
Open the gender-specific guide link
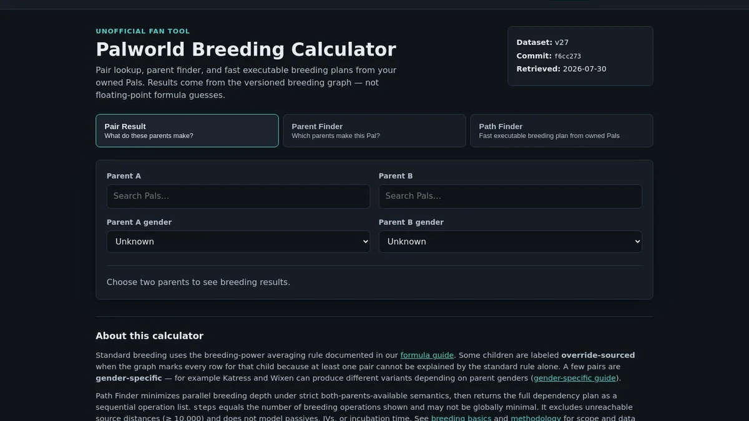point(574,378)
